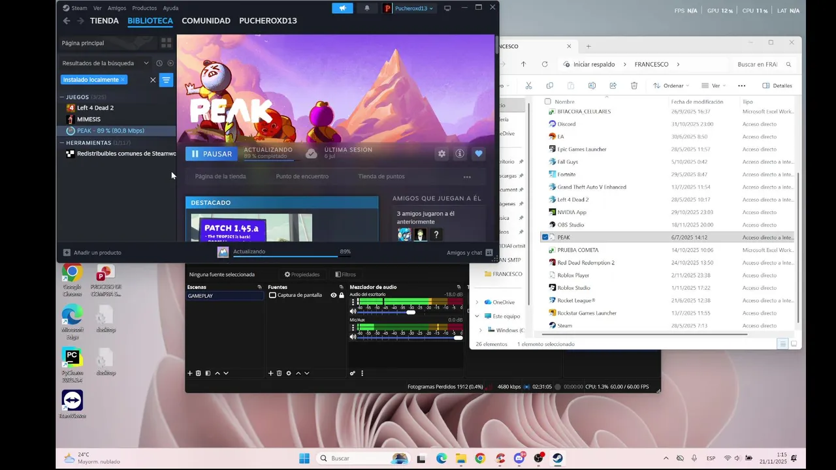Image resolution: width=836 pixels, height=470 pixels.
Task: Open advanced audio properties gears in OBS mixer
Action: (353, 373)
